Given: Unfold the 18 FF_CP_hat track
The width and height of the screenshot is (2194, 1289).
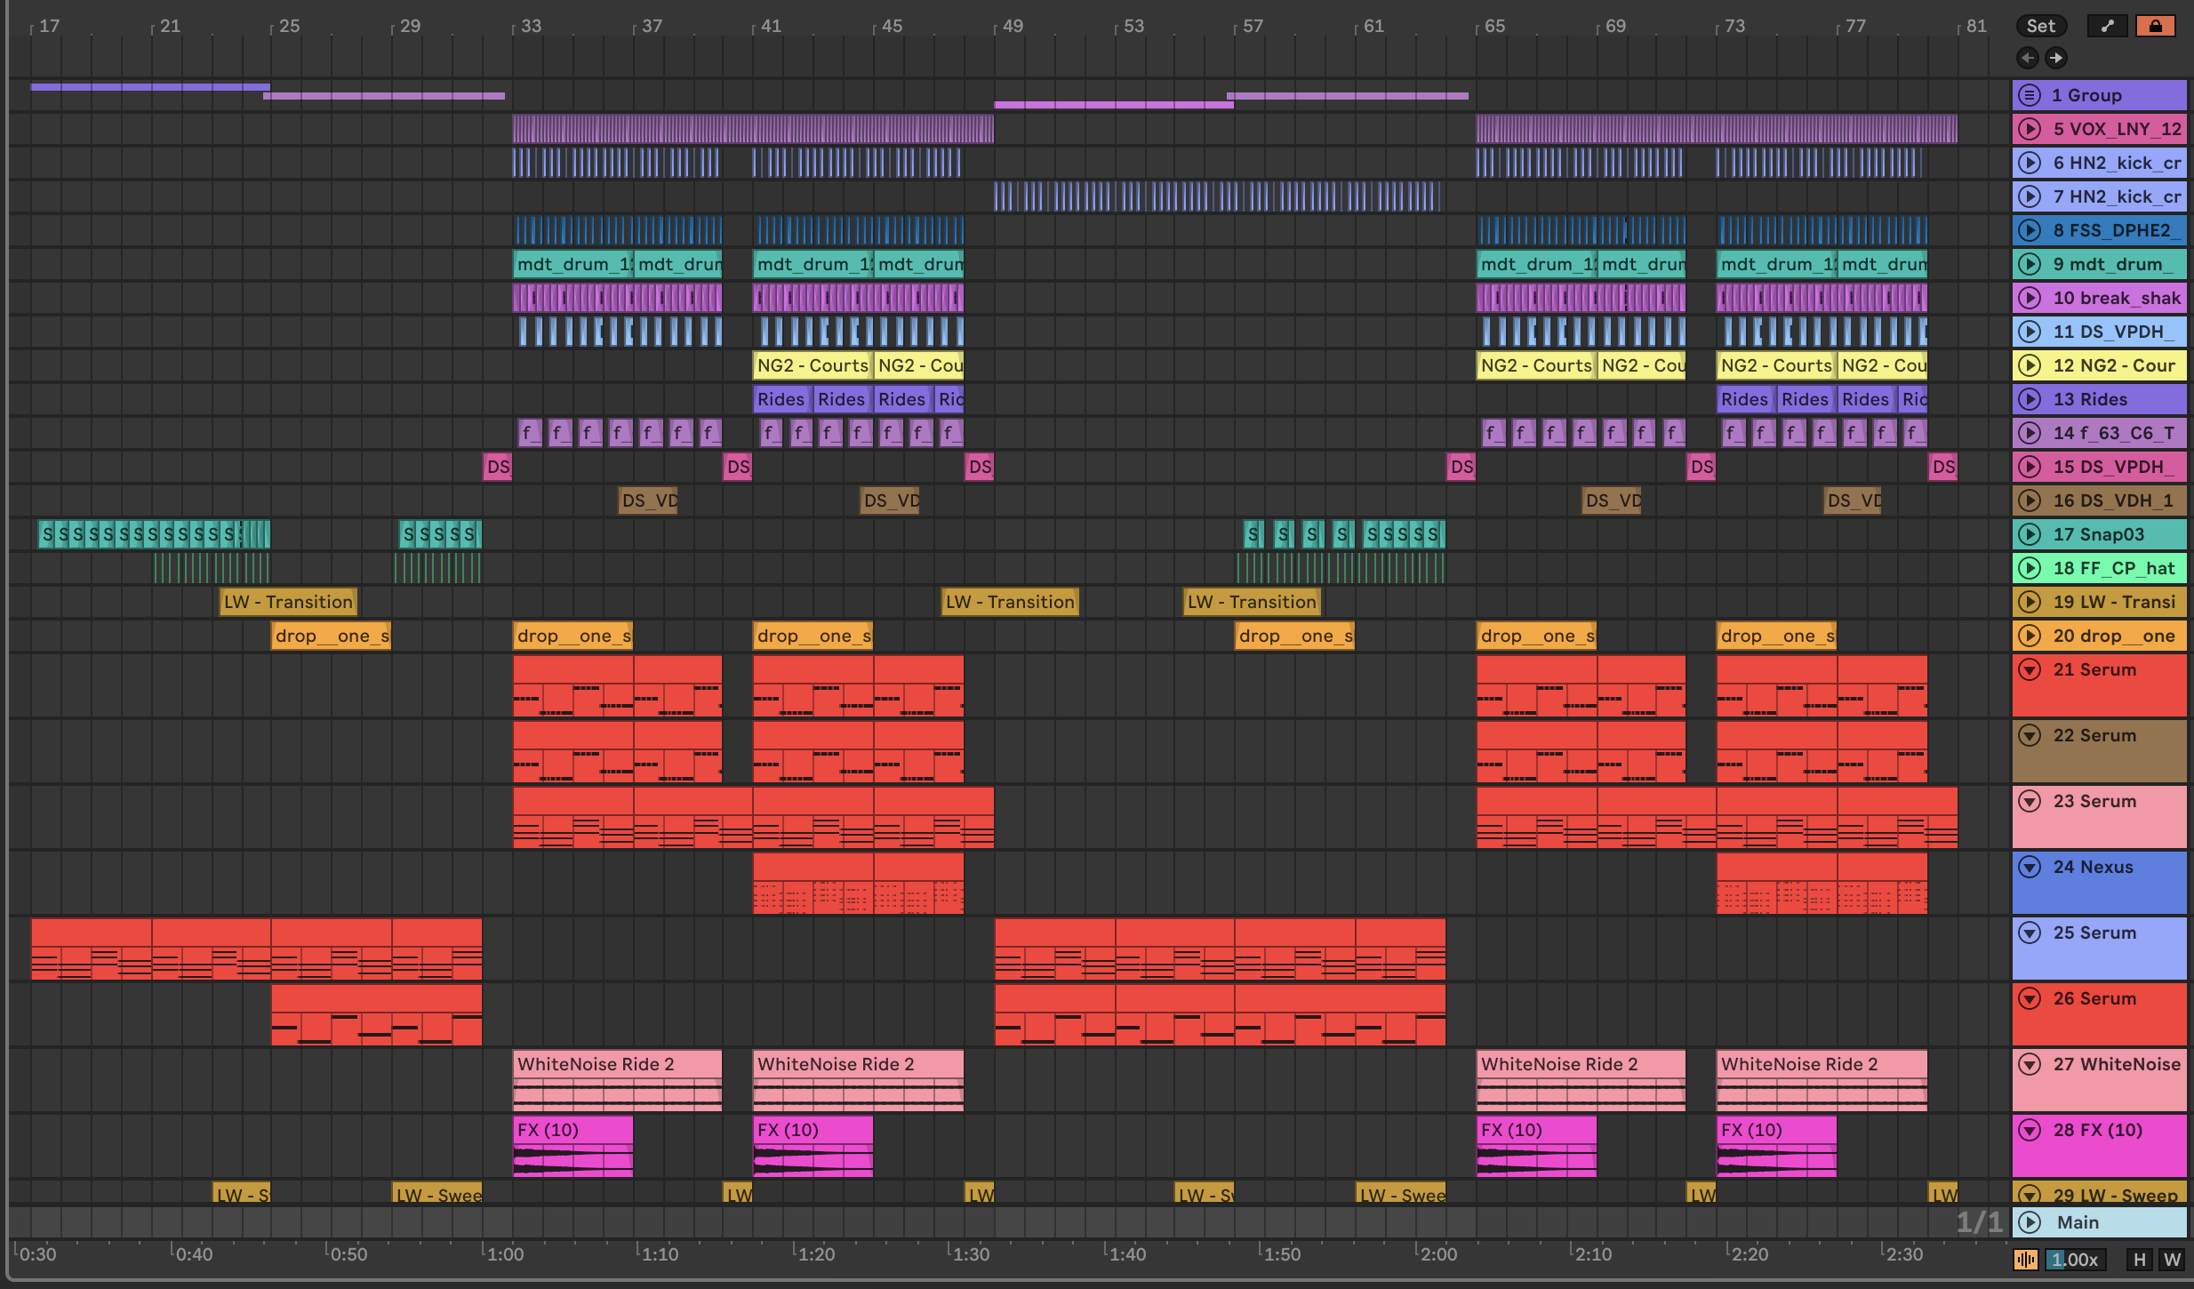Looking at the screenshot, I should tap(2030, 568).
